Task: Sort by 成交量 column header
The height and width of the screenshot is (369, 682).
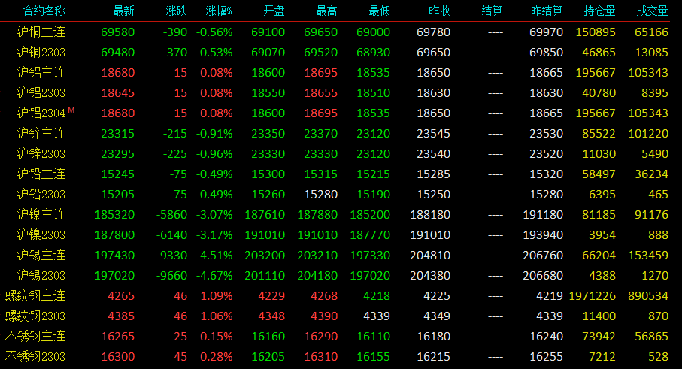Action: coord(652,11)
